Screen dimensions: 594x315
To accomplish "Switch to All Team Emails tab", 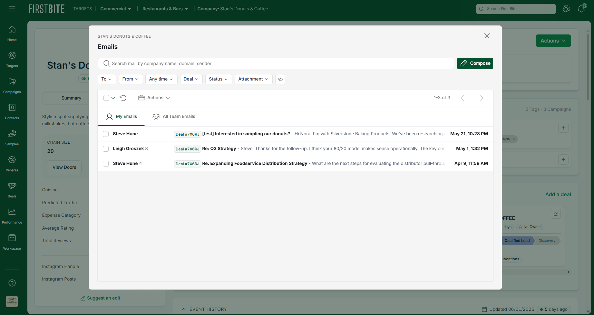I will pyautogui.click(x=174, y=117).
